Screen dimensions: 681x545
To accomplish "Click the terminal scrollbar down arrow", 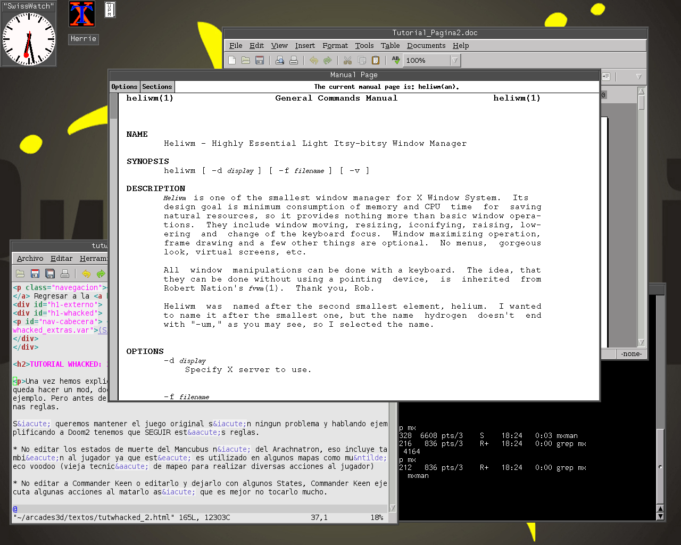I will pos(660,516).
